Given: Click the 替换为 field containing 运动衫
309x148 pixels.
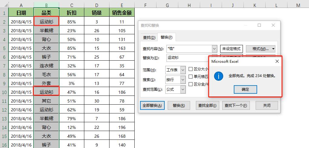Looking at the screenshot, I should [187, 58].
